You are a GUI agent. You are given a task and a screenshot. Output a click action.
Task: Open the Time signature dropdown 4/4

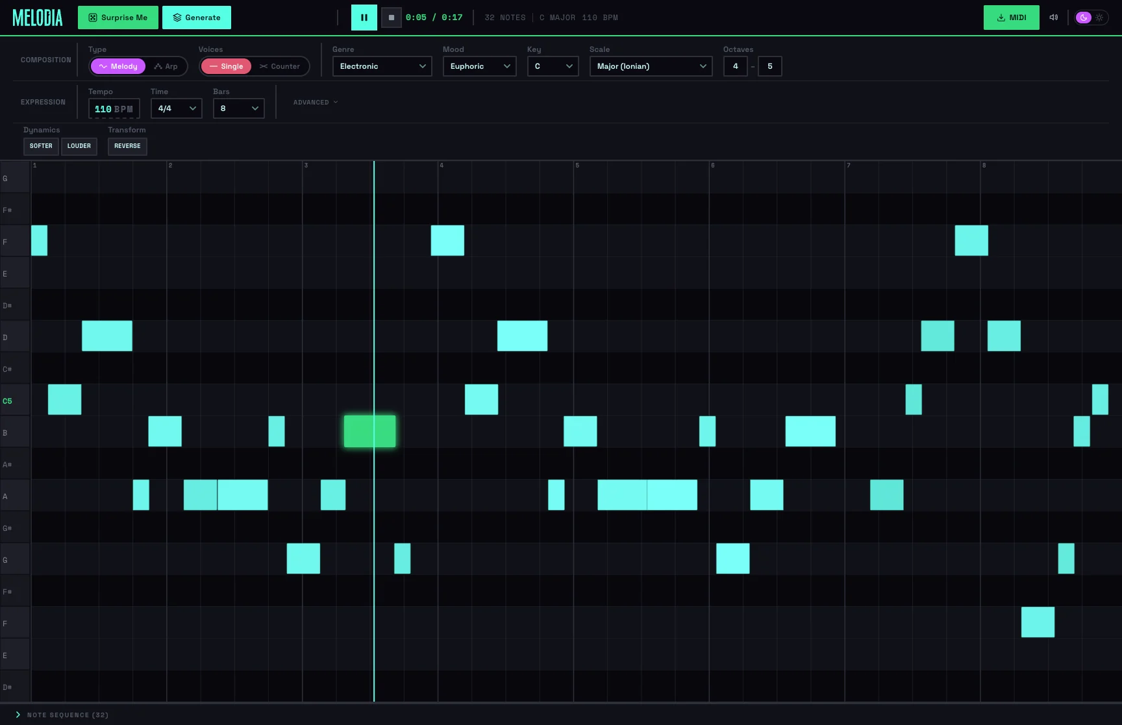coord(177,108)
